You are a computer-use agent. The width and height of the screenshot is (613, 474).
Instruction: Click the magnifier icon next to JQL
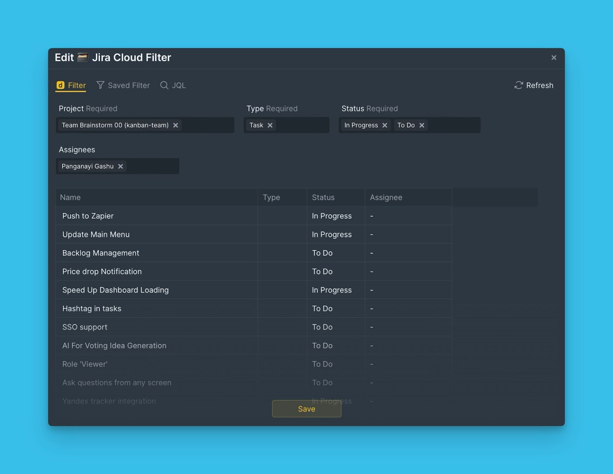164,85
